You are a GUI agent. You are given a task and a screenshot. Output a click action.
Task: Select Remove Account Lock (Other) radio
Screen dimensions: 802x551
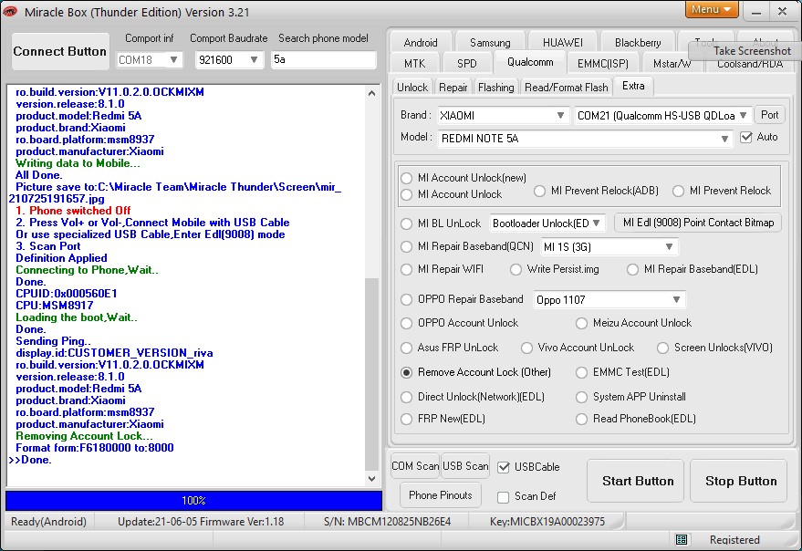[407, 372]
